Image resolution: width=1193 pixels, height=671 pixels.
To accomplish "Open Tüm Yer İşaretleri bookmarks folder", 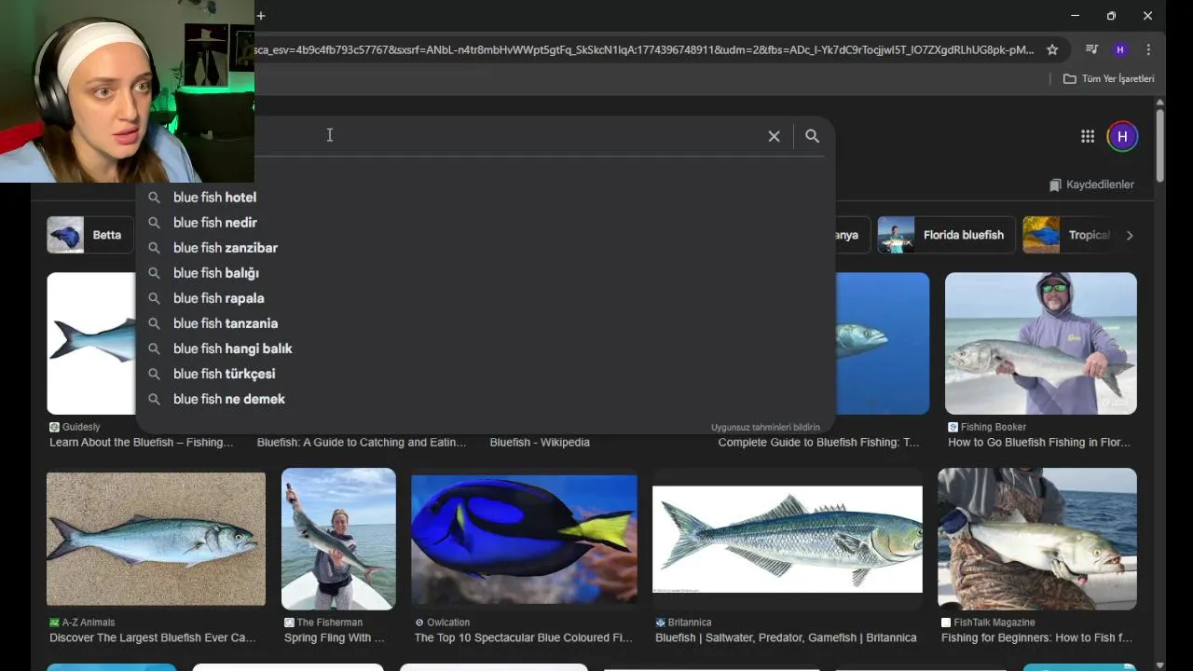I will click(x=1109, y=79).
